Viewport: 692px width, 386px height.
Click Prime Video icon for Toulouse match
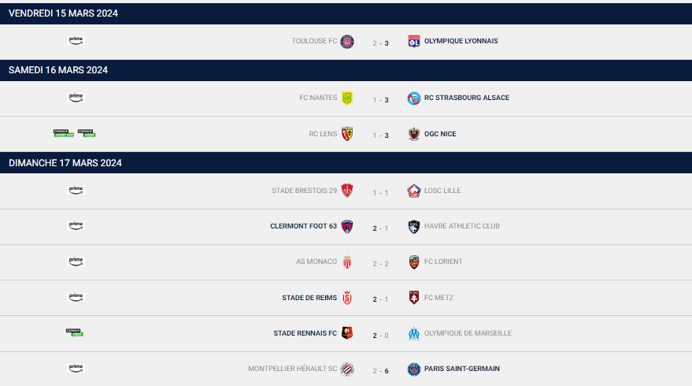click(x=76, y=40)
